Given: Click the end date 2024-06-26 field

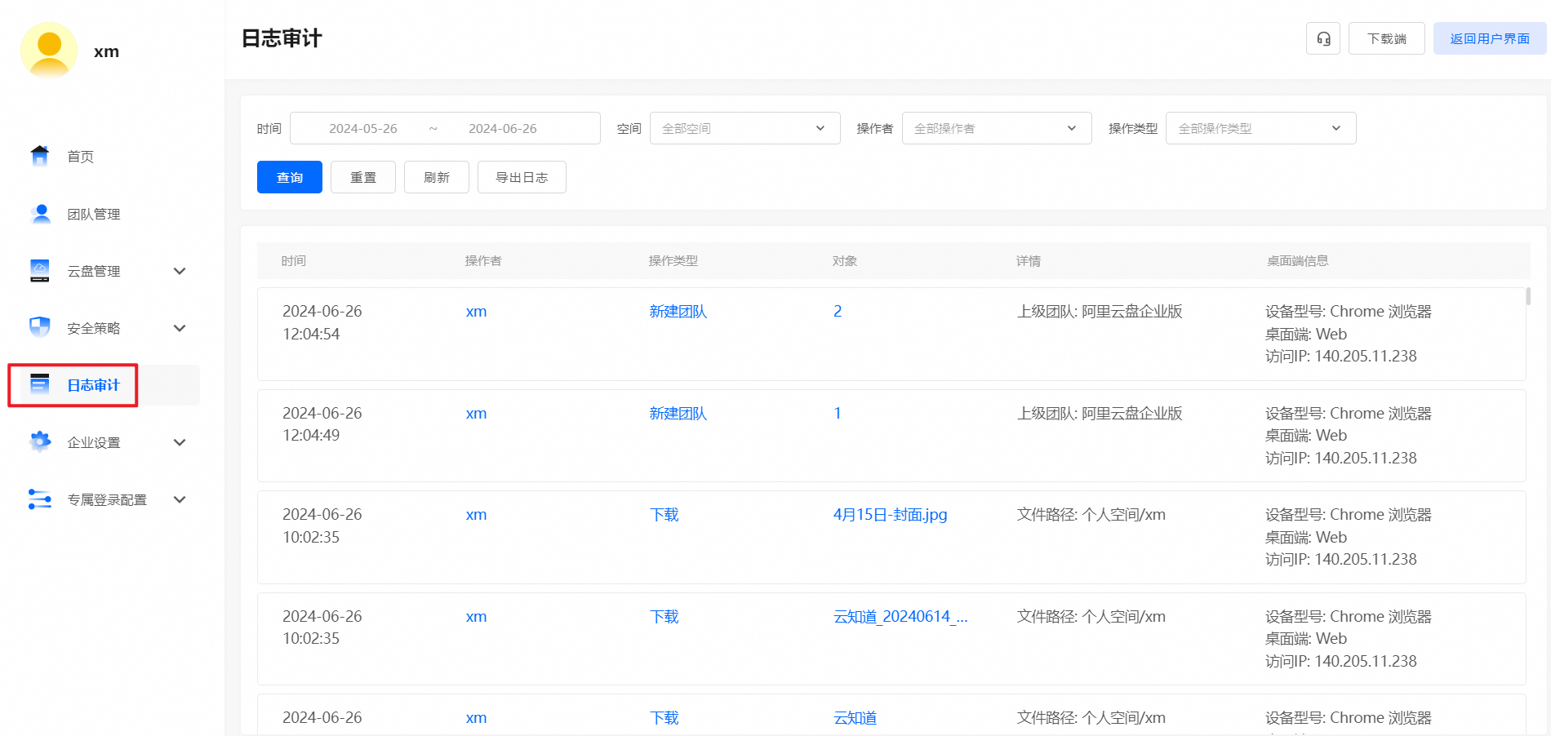Looking at the screenshot, I should [503, 129].
